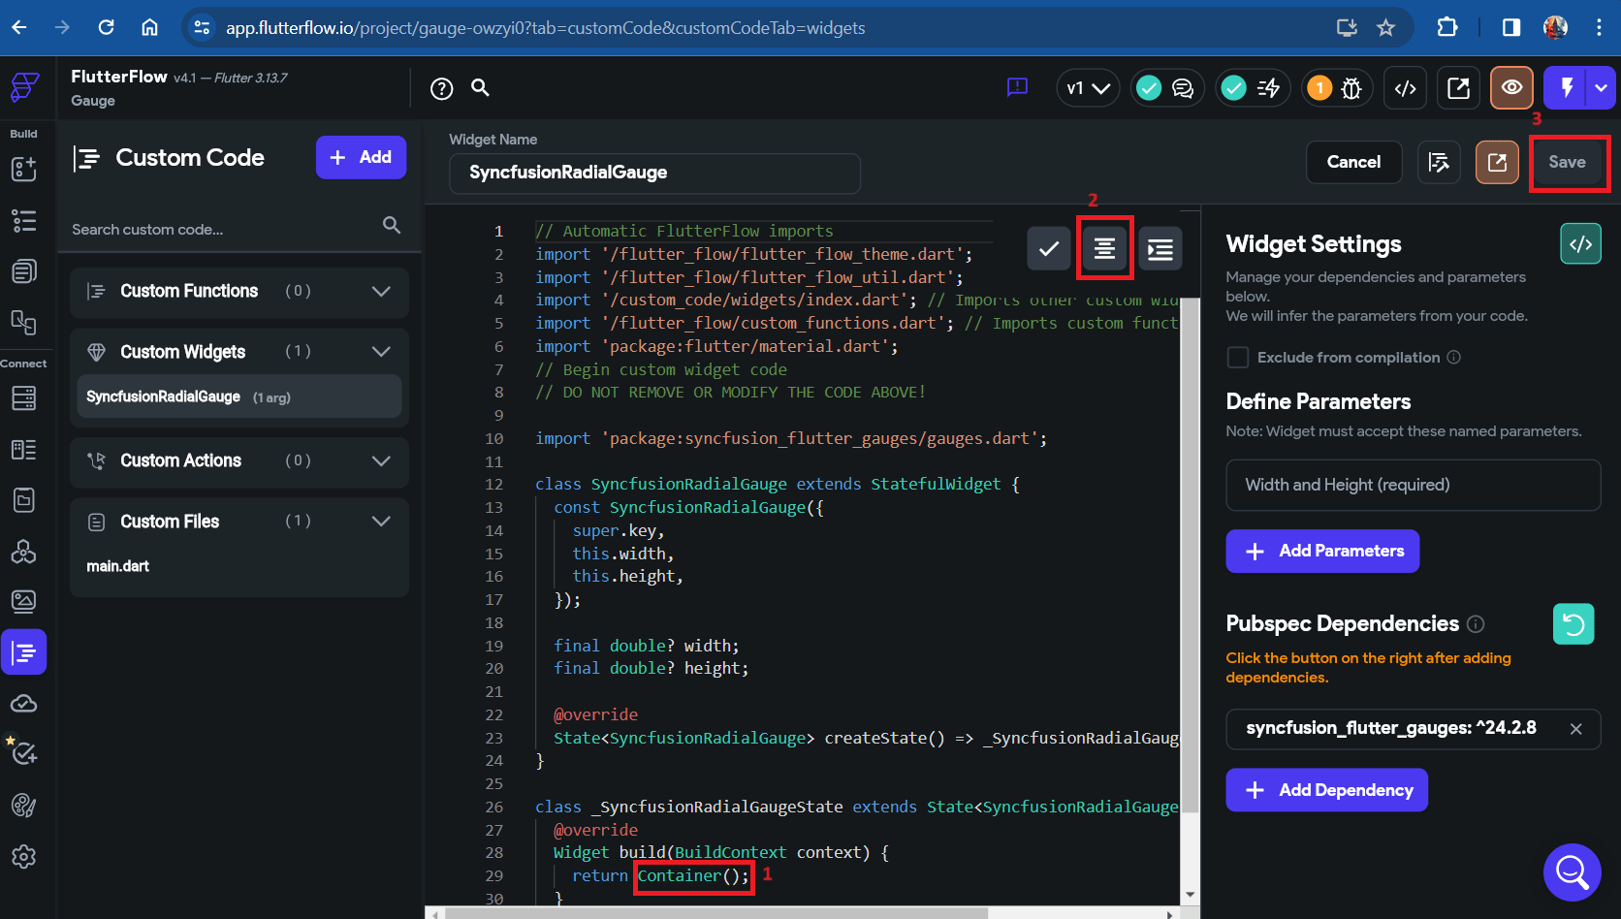Viewport: 1621px width, 919px height.
Task: Bookmark this page with star icon
Action: click(1385, 27)
